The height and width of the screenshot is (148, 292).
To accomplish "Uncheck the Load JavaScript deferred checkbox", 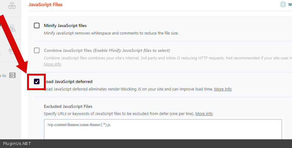I will (37, 81).
